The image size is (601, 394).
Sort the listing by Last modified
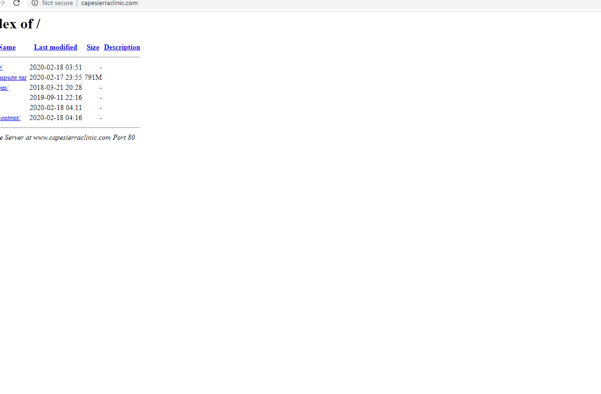coord(56,47)
